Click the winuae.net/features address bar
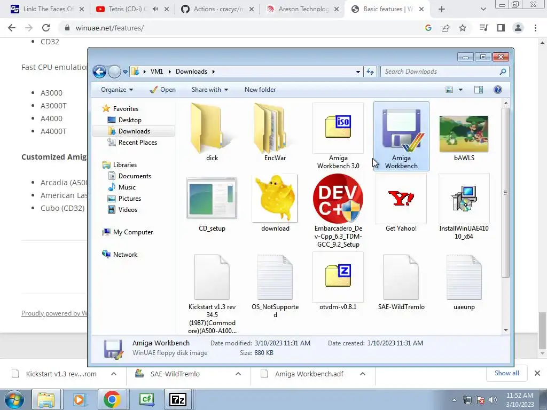 [241, 28]
